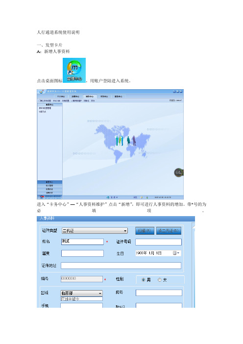The width and height of the screenshot is (243, 344).
Task: Click the green user status bar icon
Action: (x=147, y=197)
